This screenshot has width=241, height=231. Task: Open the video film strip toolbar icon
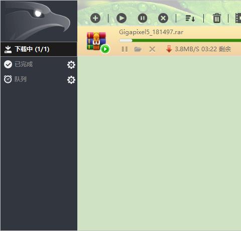coord(238,18)
